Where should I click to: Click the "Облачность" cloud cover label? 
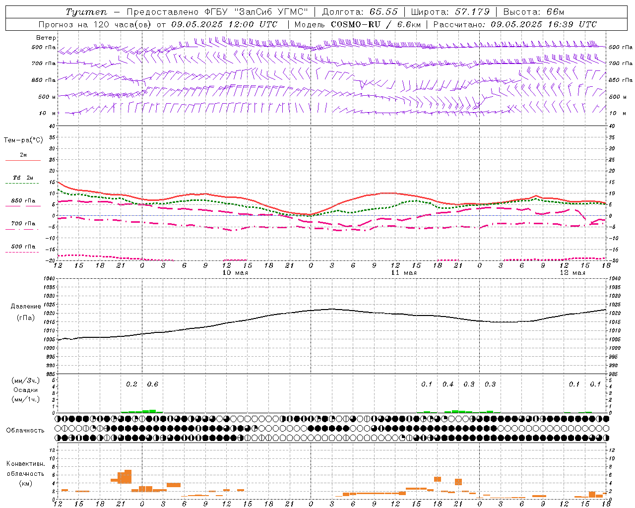pos(25,431)
